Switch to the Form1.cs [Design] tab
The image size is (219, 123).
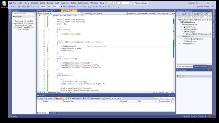[x=46, y=11]
